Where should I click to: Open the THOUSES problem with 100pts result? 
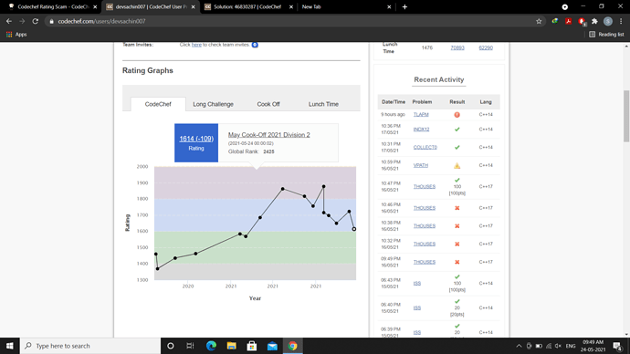click(x=425, y=187)
